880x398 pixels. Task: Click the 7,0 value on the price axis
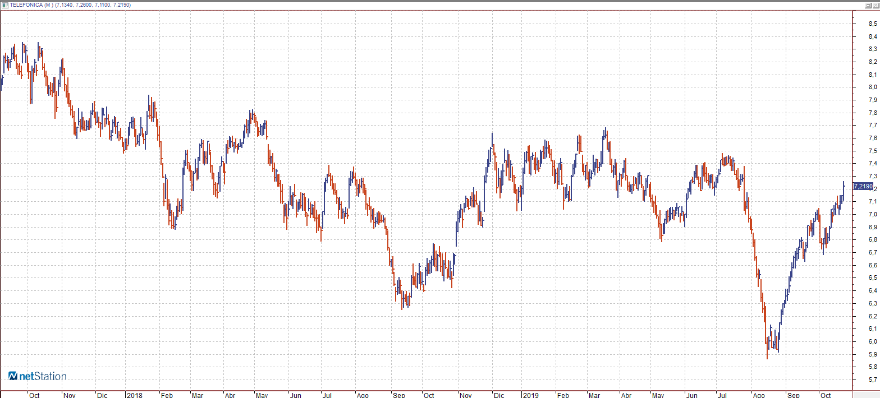tap(873, 214)
